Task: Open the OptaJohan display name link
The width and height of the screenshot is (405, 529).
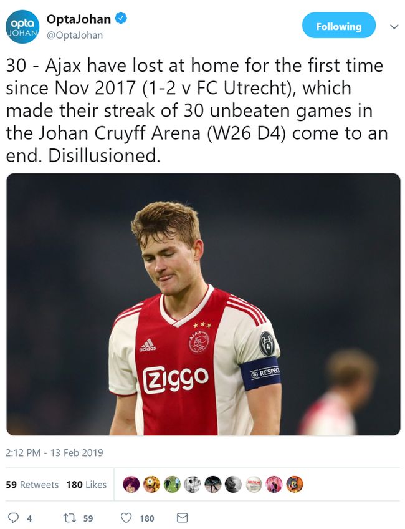Action: click(x=78, y=19)
